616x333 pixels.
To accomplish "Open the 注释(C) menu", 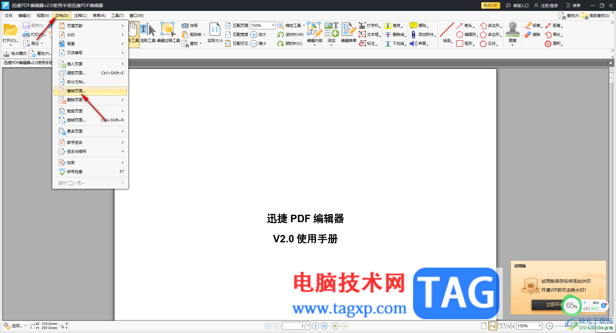I will pyautogui.click(x=80, y=16).
